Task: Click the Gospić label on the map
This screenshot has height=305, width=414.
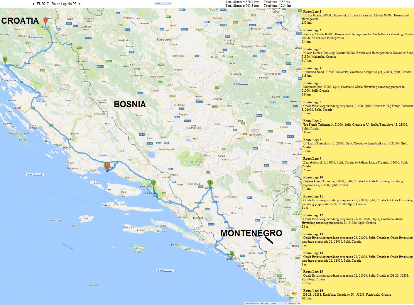Action: (x=28, y=63)
